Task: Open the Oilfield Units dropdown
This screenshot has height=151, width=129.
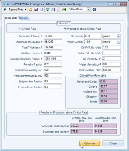Action: [x=88, y=9]
